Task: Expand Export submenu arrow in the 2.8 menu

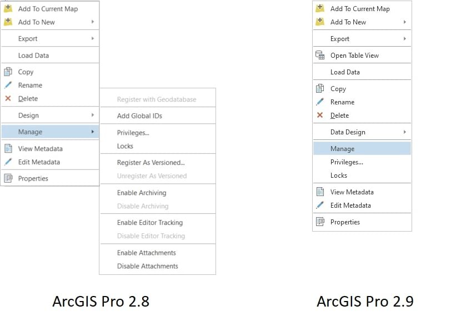Action: pyautogui.click(x=93, y=38)
